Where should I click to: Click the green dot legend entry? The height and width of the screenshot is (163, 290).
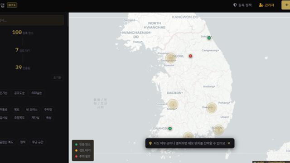click(82, 144)
